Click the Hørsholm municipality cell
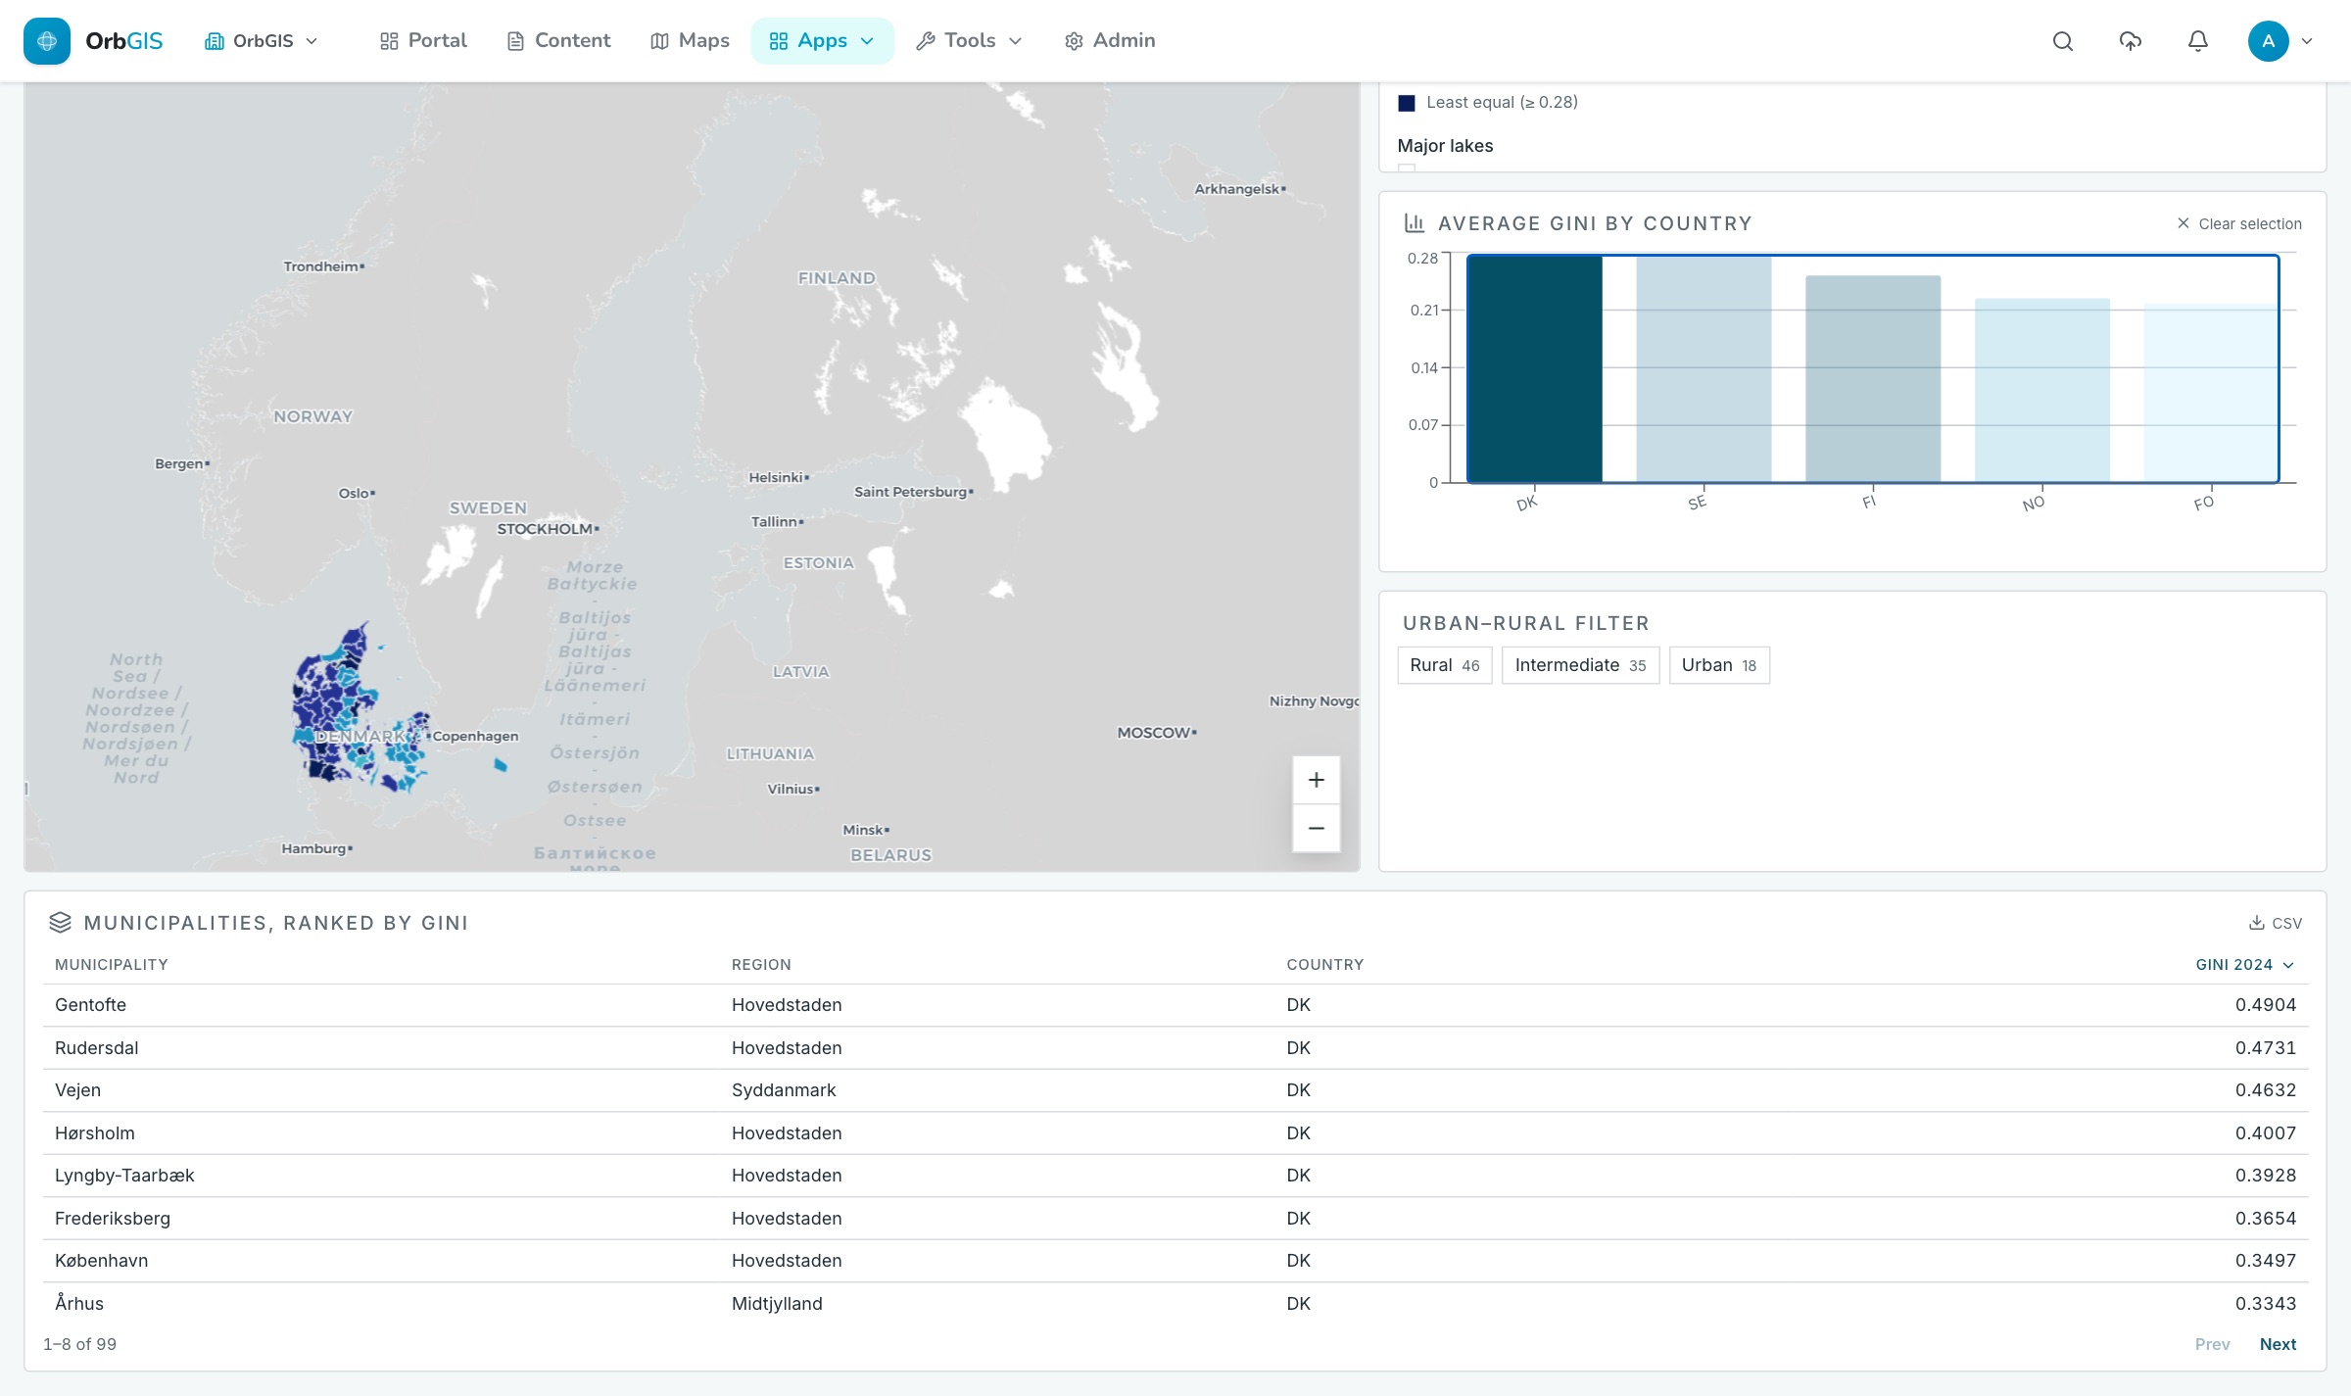Image resolution: width=2351 pixels, height=1396 pixels. [95, 1133]
